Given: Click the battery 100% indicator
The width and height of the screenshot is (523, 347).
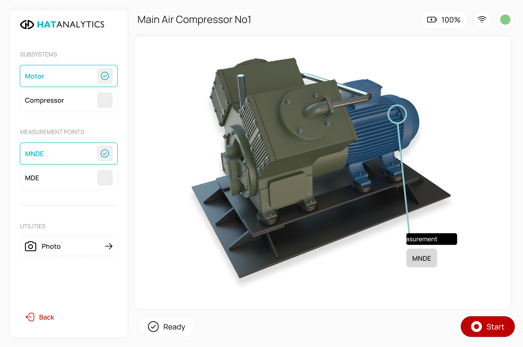Looking at the screenshot, I should [444, 20].
